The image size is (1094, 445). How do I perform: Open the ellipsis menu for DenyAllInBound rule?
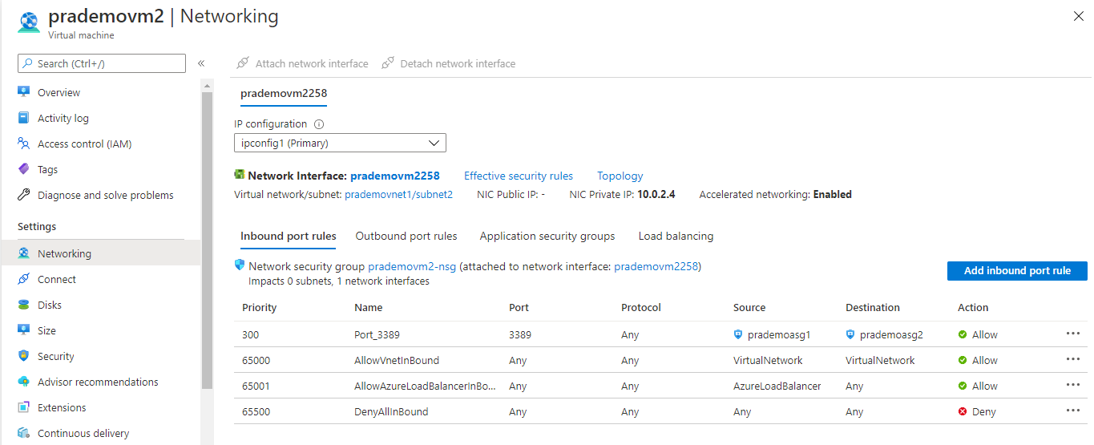pos(1073,411)
